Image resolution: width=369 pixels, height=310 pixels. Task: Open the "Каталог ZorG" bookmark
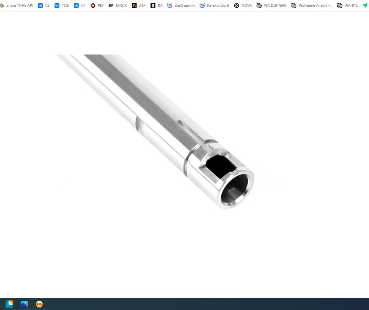click(x=214, y=6)
